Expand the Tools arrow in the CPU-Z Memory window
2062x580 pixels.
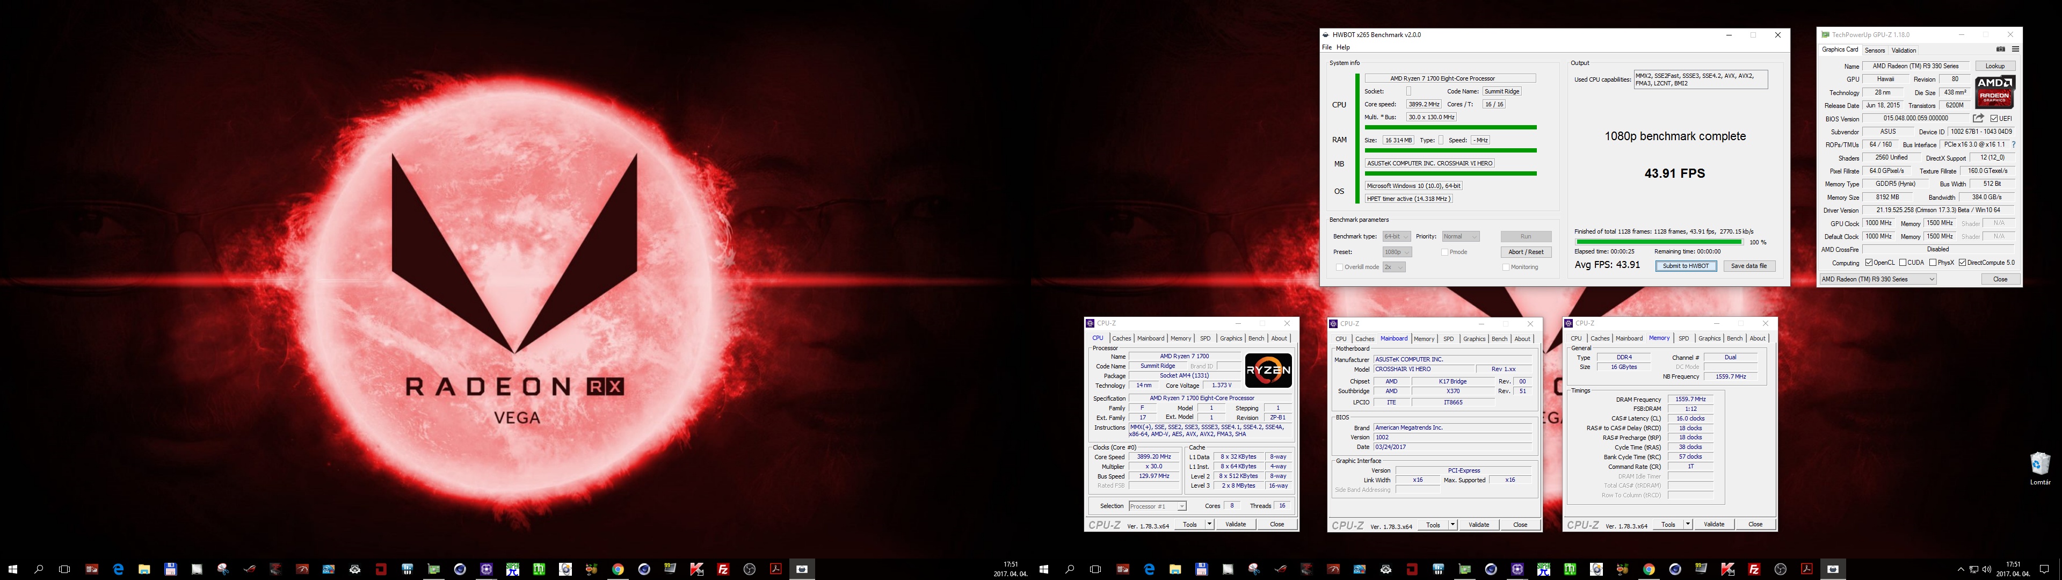coord(1687,525)
